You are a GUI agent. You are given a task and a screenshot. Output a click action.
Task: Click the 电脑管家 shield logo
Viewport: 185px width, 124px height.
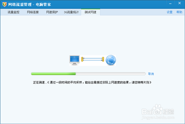pyautogui.click(x=4, y=4)
